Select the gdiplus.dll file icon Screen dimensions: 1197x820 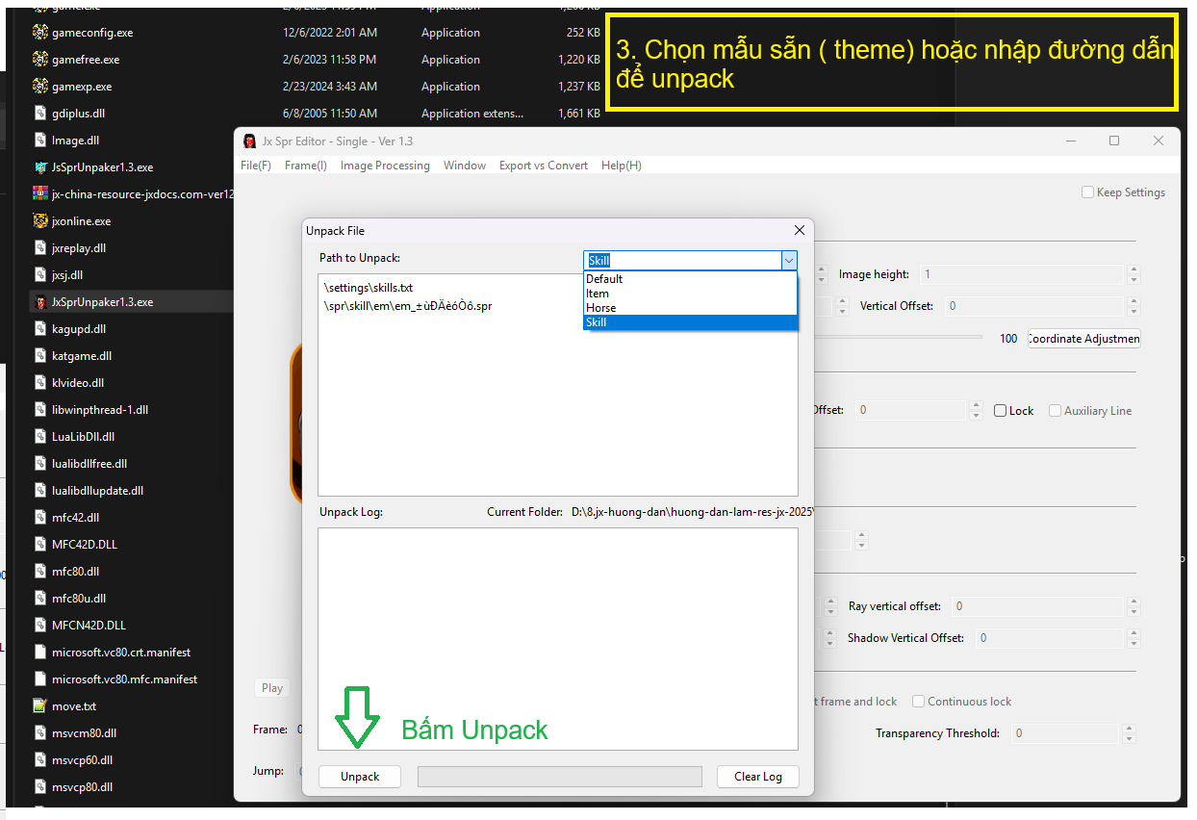click(40, 114)
